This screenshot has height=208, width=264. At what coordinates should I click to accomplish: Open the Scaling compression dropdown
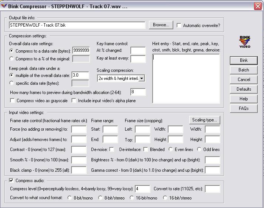coord(142,78)
